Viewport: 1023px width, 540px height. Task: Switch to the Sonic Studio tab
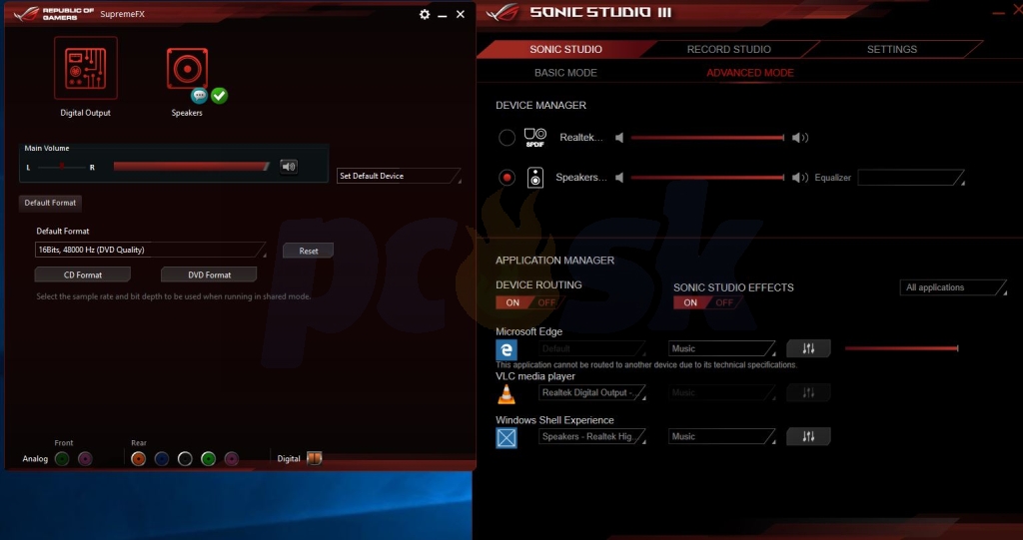tap(565, 49)
